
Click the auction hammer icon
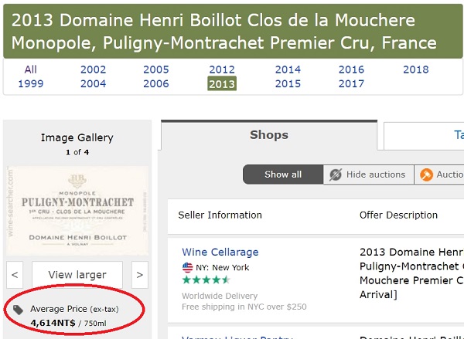426,175
